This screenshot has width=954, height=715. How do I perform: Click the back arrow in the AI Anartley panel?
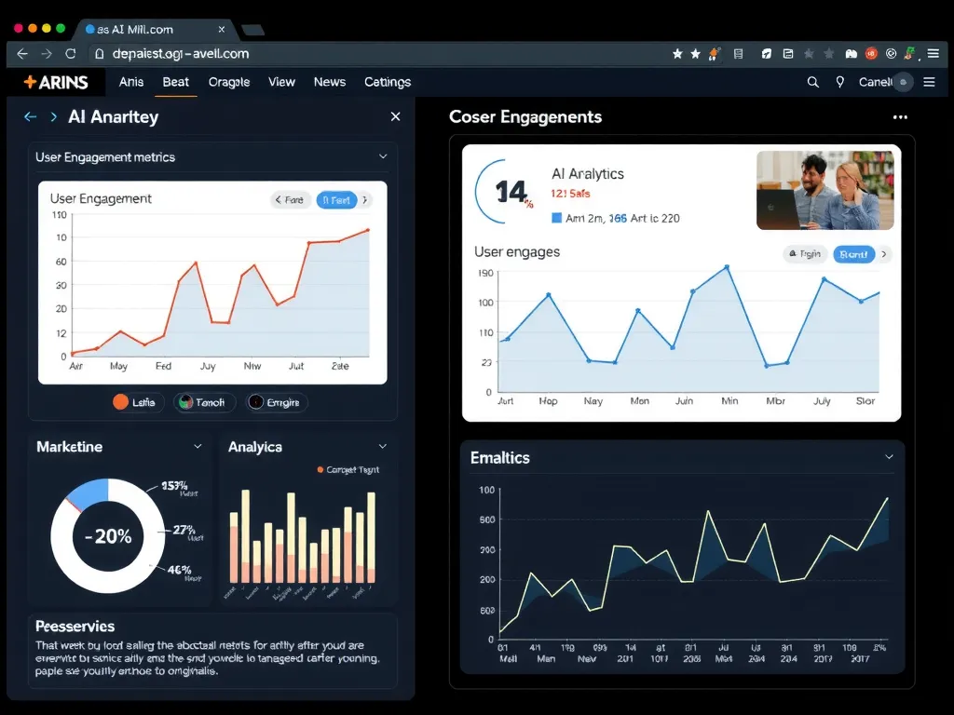point(31,116)
